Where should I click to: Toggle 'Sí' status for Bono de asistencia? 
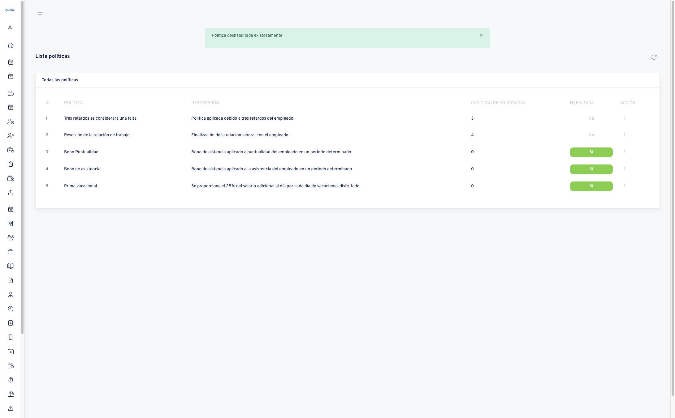pos(591,169)
